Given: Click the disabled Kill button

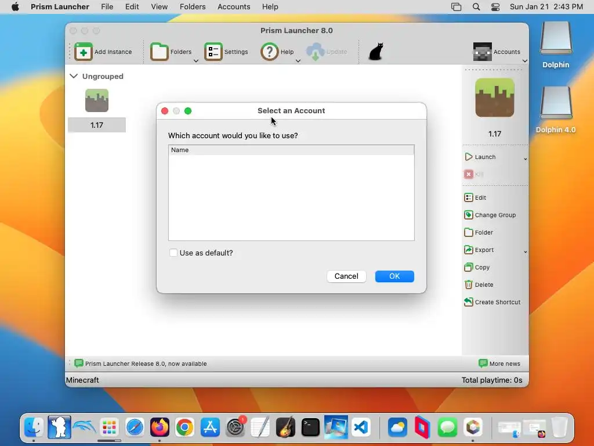Looking at the screenshot, I should [x=474, y=174].
